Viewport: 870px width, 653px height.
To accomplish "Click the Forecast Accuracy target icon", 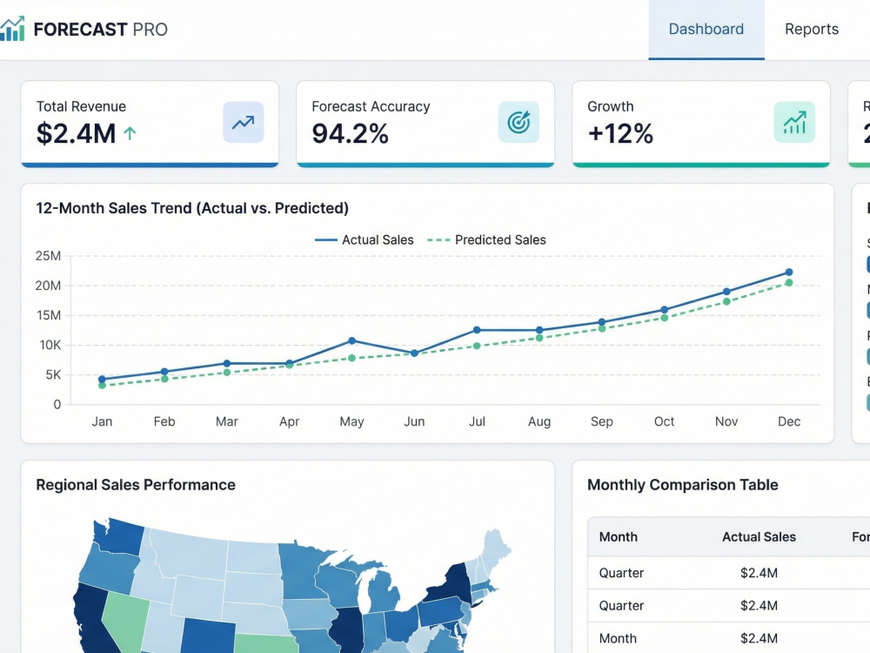I will pos(519,122).
